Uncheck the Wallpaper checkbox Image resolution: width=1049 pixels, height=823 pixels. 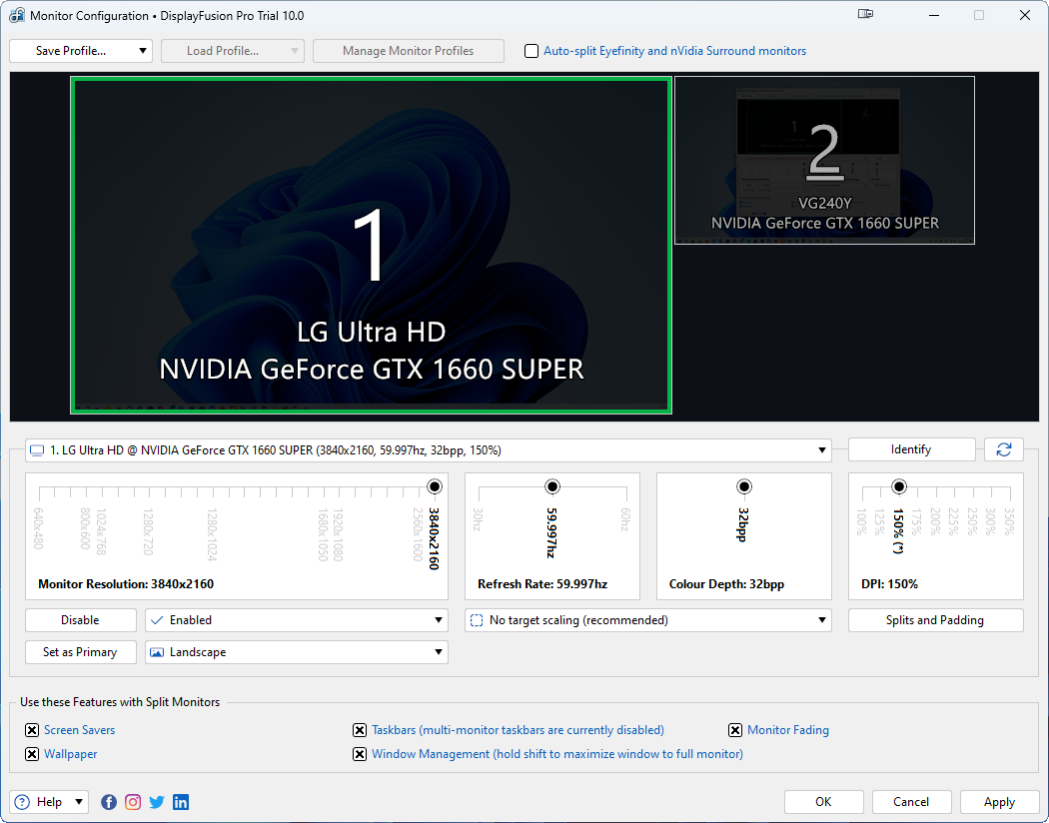click(x=32, y=754)
